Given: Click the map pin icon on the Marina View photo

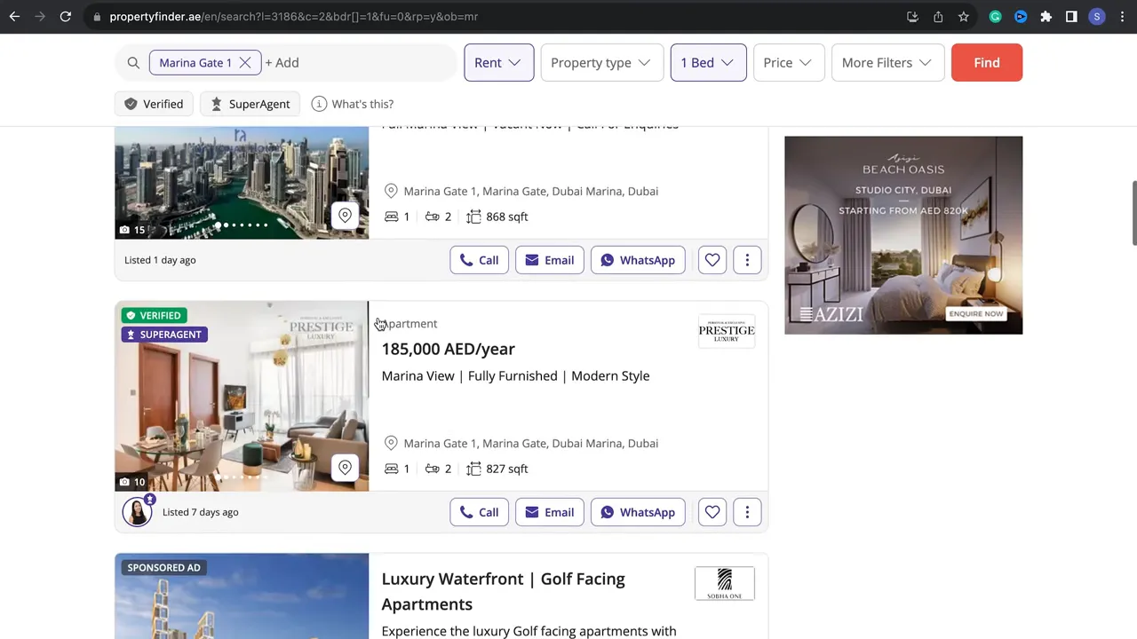Looking at the screenshot, I should point(345,467).
